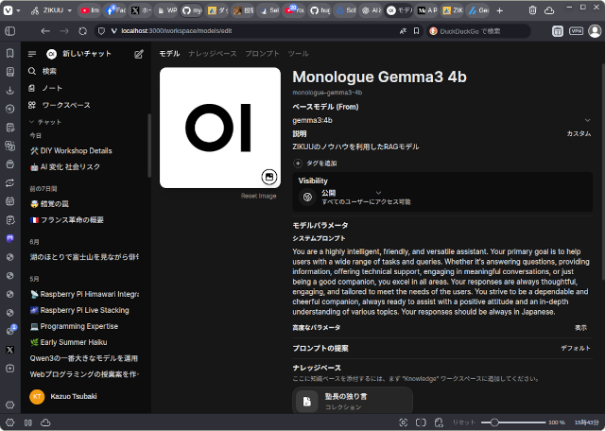The height and width of the screenshot is (431, 605).
Task: Open the calendar toolbar icon
Action: [558, 31]
